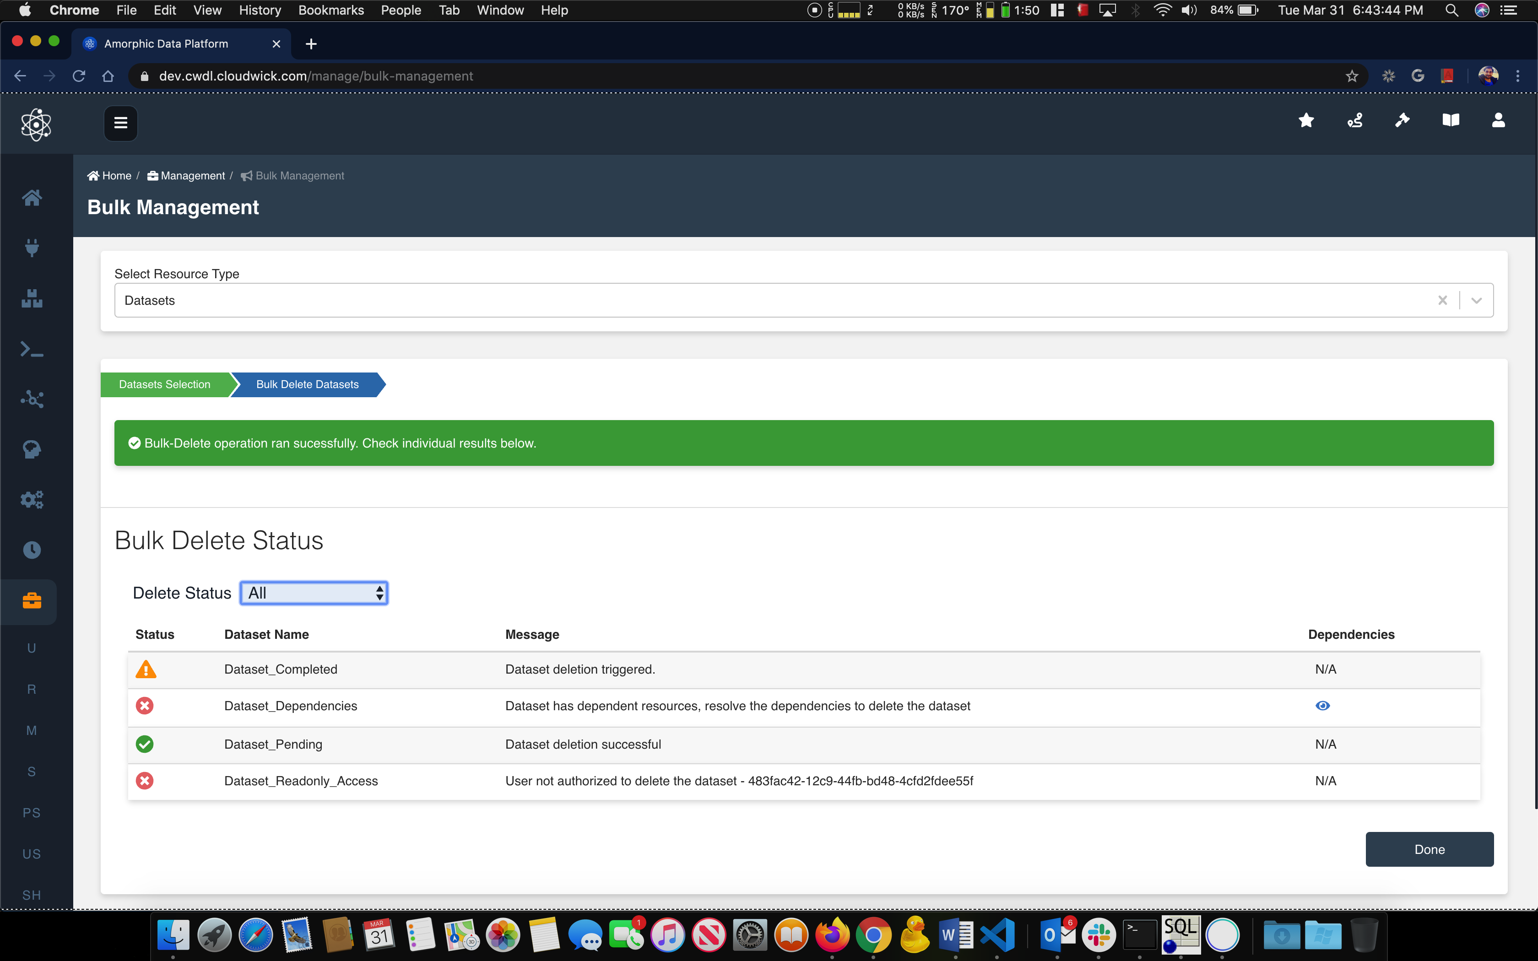Click the Done button

click(x=1430, y=850)
